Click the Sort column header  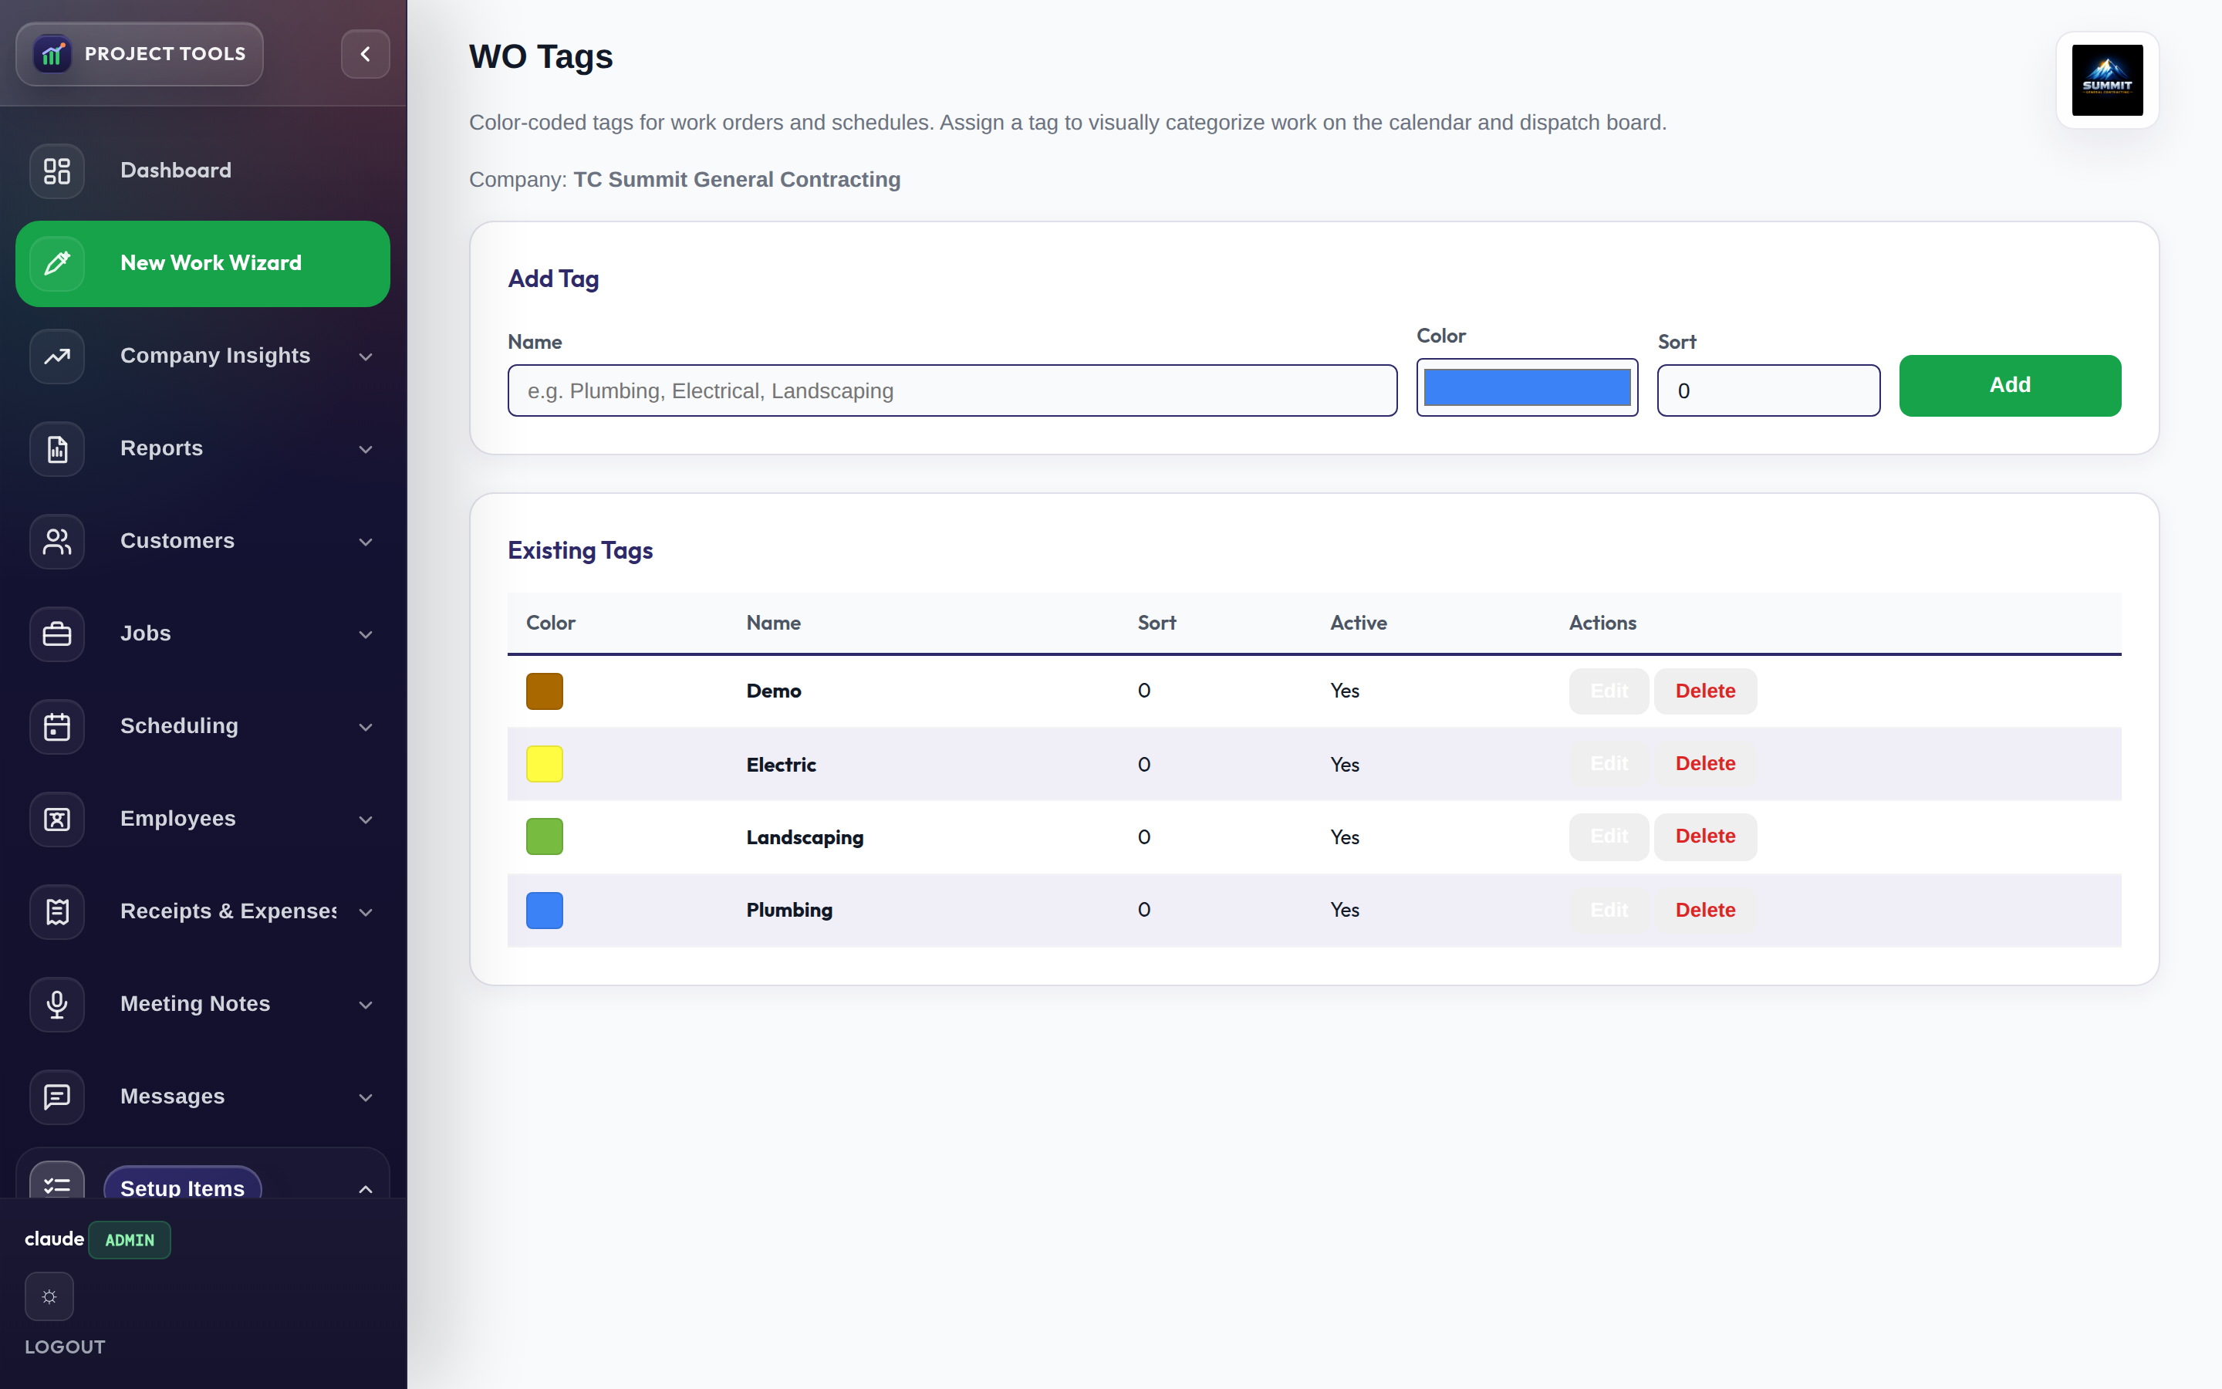[1157, 623]
